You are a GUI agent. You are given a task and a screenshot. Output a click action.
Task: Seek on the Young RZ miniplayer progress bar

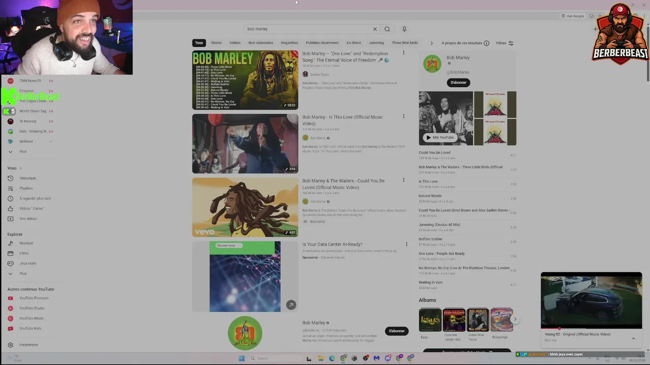pyautogui.click(x=592, y=328)
